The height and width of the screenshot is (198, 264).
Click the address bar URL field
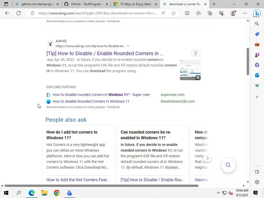(98, 13)
